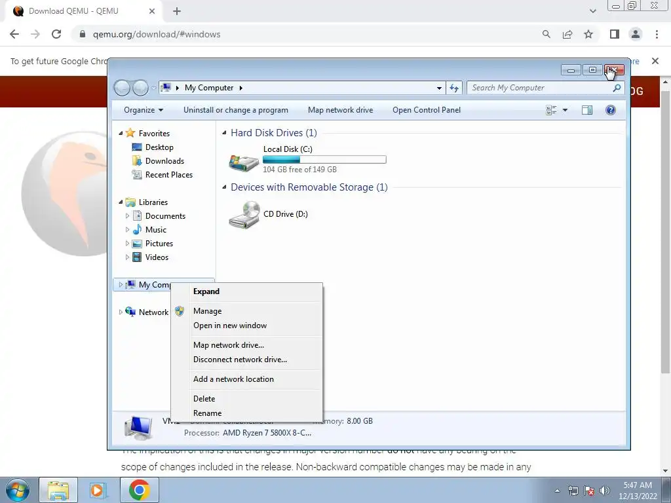671x503 pixels.
Task: Click the Chrome address bar URL
Action: point(157,34)
